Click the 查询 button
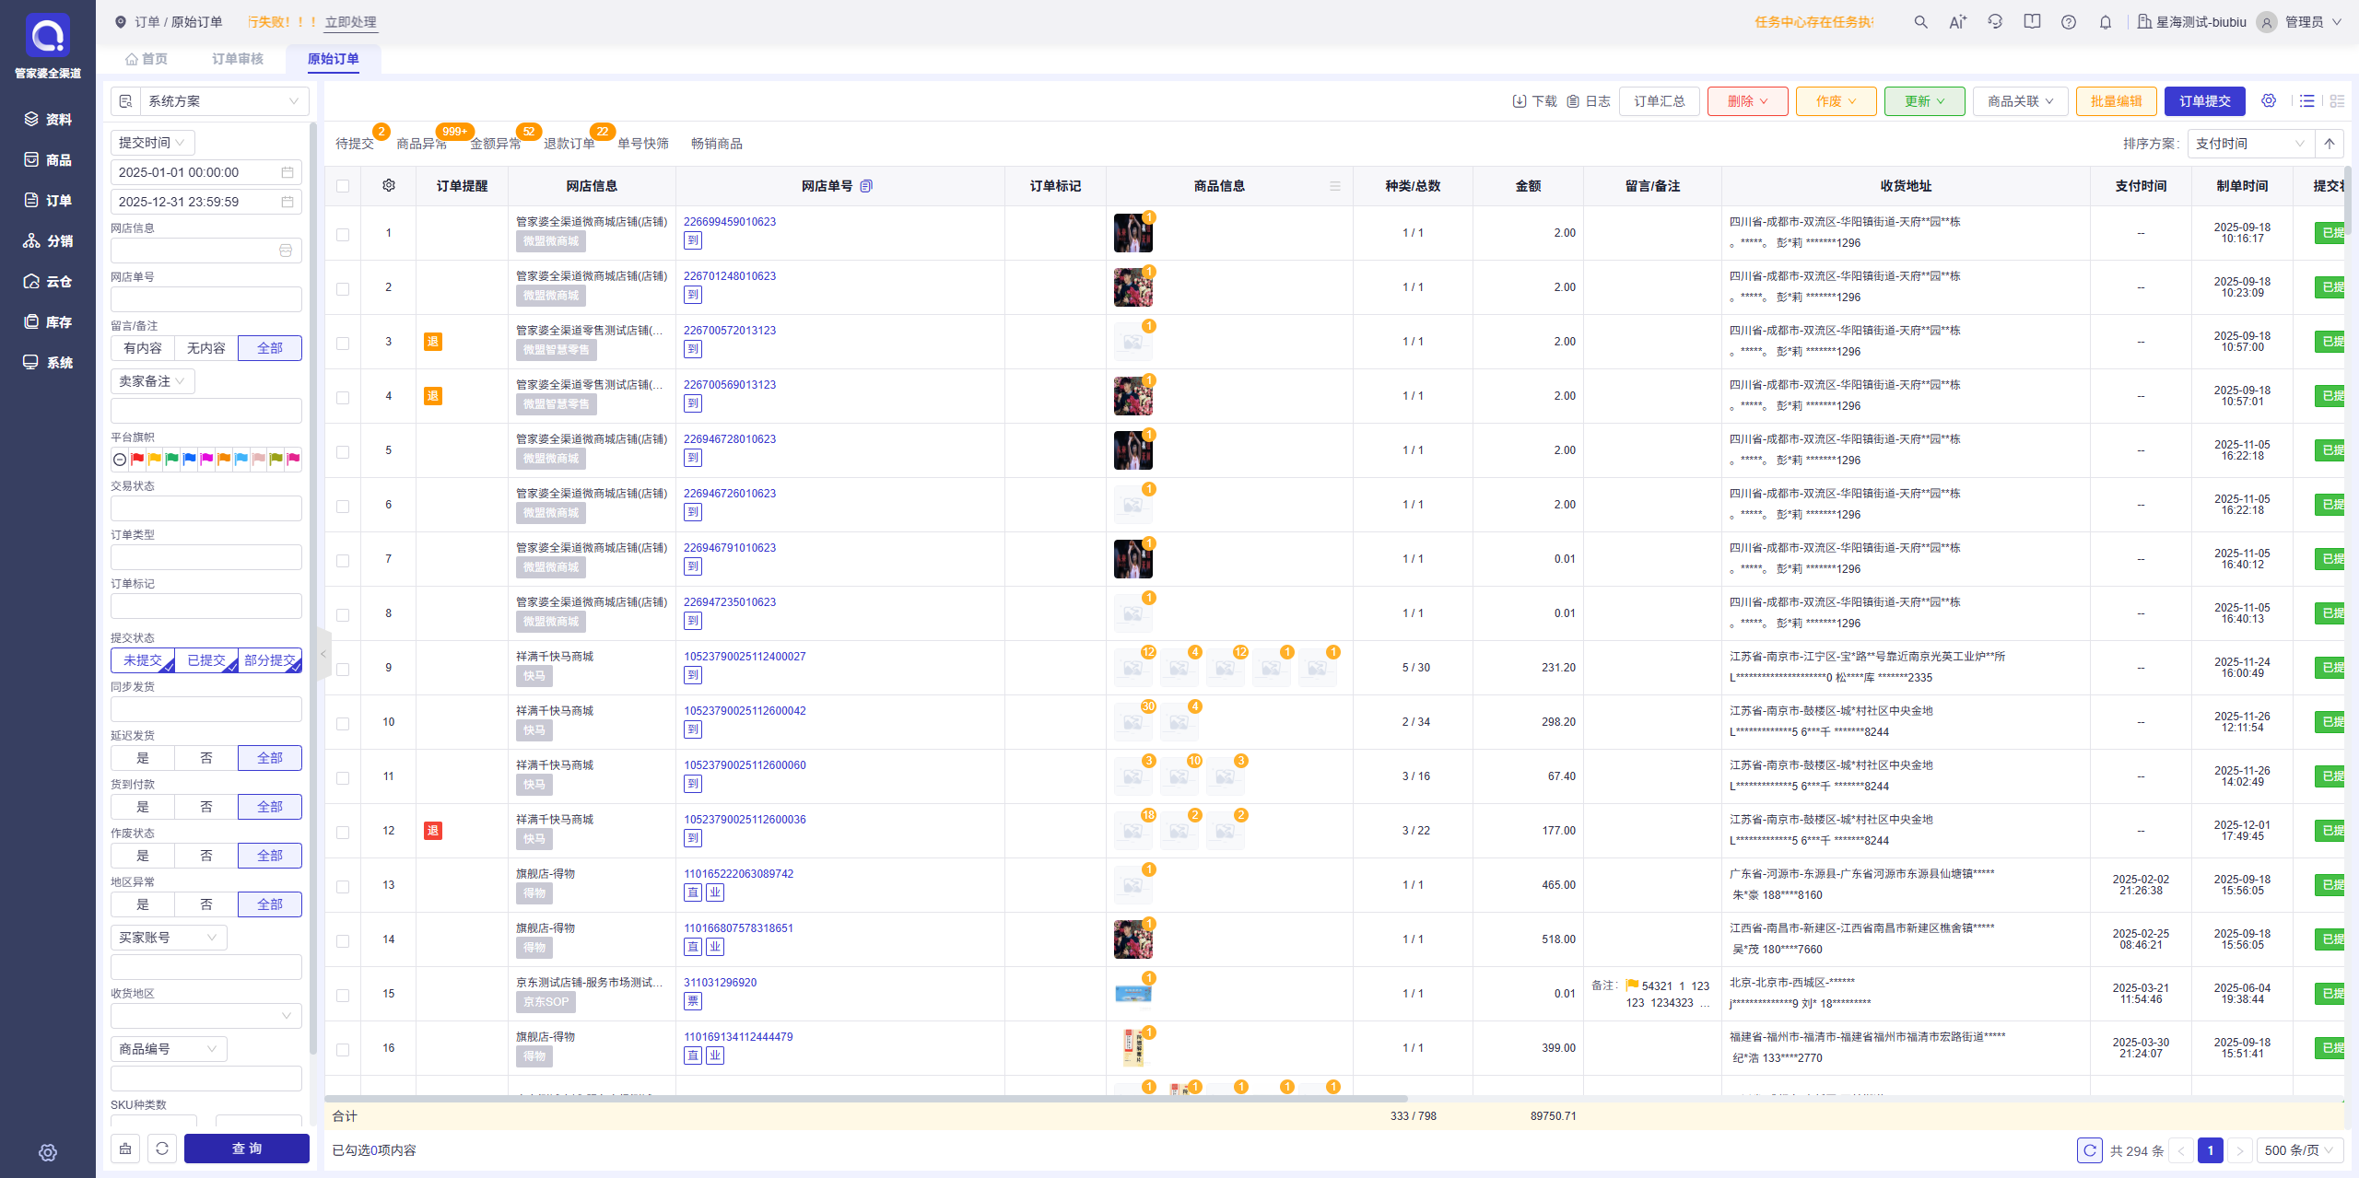Screen dimensions: 2359x1178 pos(246,1149)
